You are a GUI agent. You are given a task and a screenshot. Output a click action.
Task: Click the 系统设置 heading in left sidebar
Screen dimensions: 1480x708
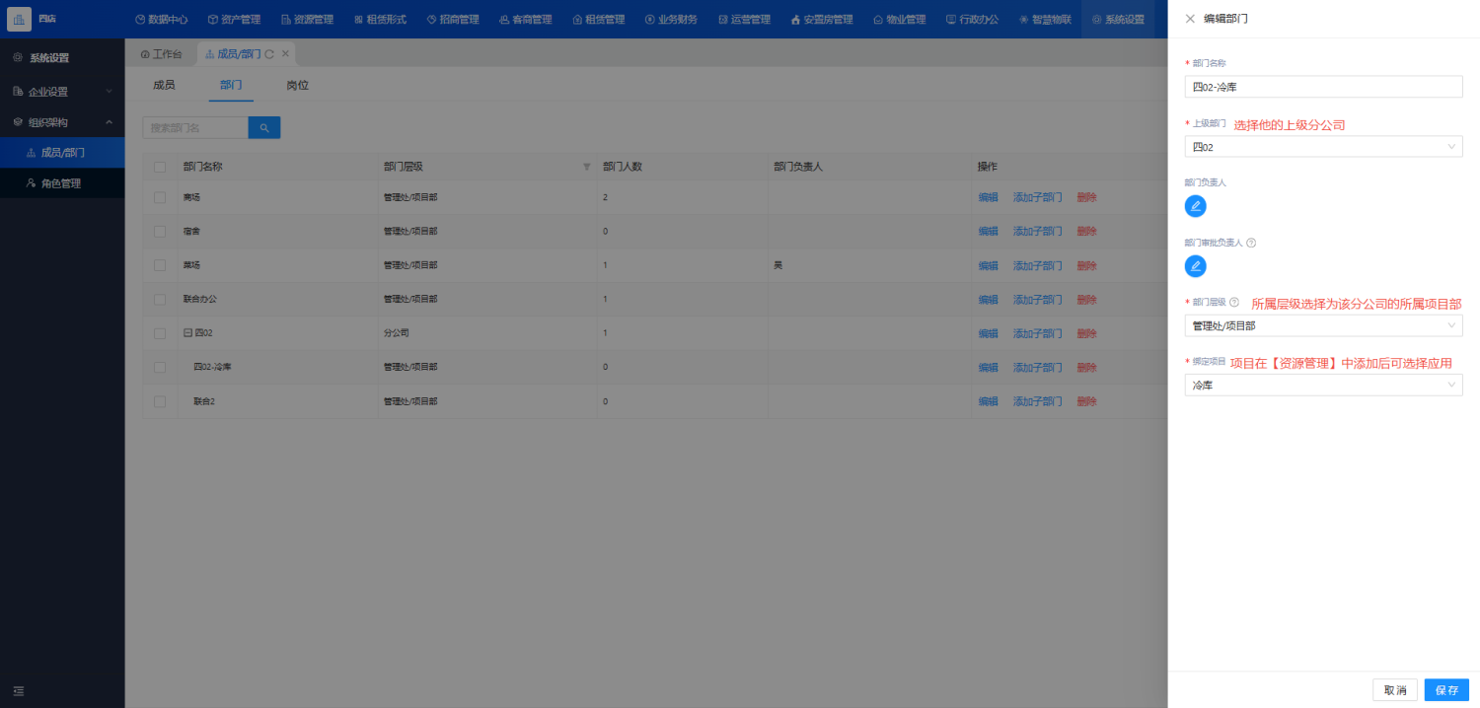pyautogui.click(x=49, y=58)
